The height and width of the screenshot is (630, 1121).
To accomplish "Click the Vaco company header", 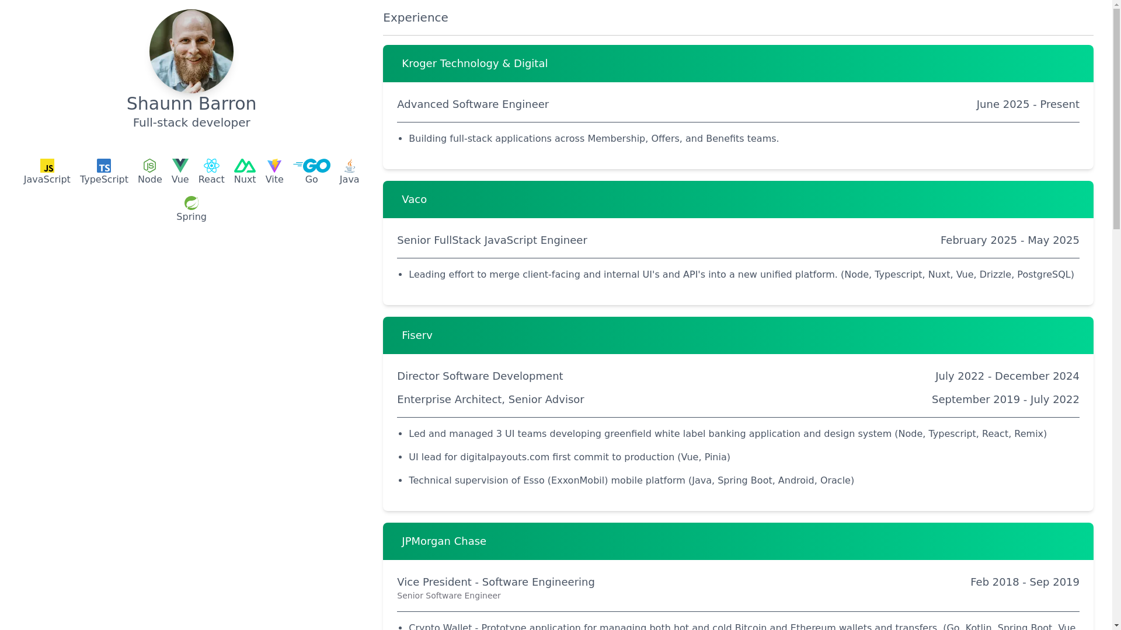I will pos(738,199).
